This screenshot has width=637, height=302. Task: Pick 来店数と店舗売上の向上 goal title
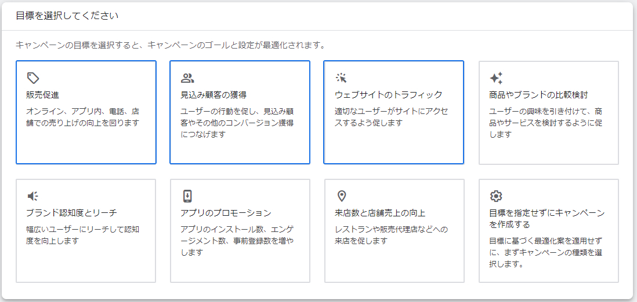(380, 213)
